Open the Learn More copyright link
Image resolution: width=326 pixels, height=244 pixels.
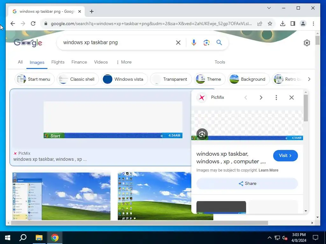click(x=268, y=170)
